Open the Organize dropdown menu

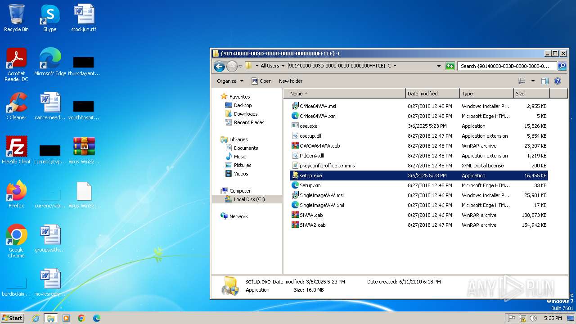[x=230, y=81]
